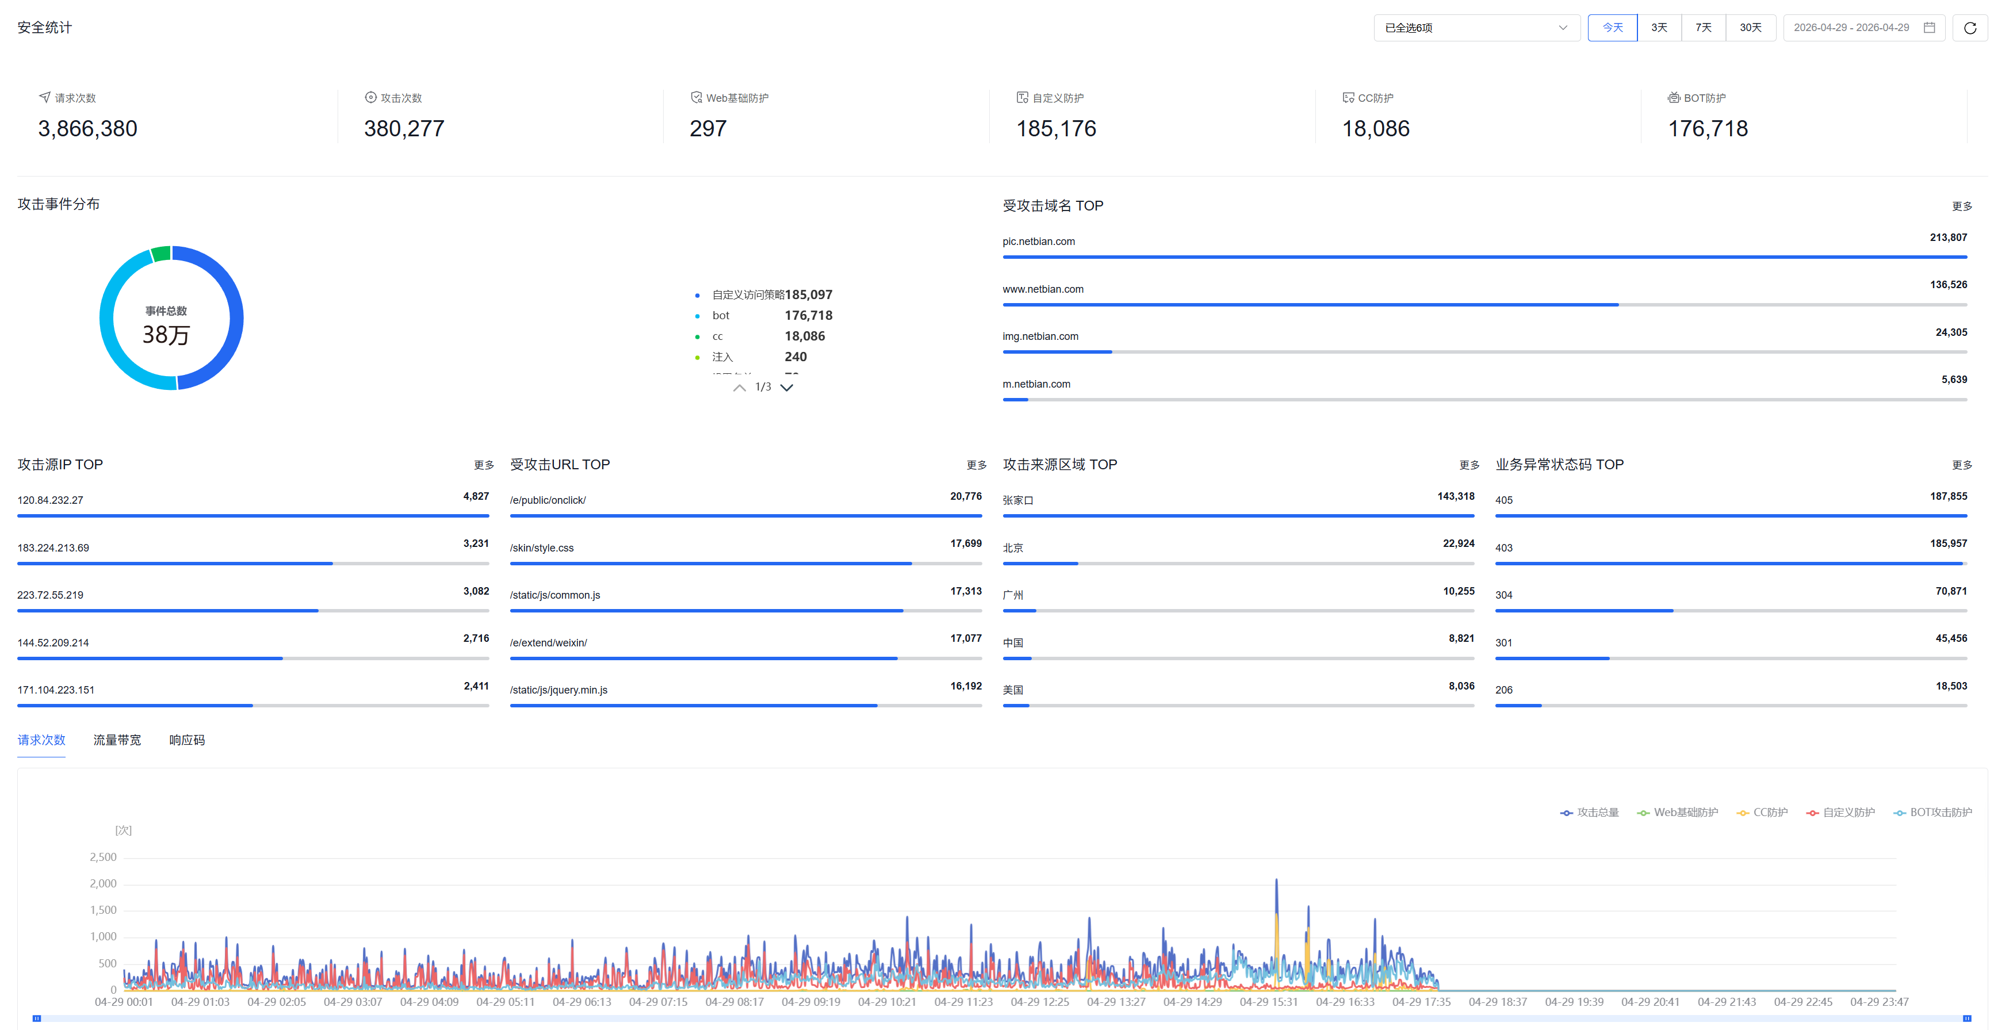The height and width of the screenshot is (1030, 1990).
Task: Select the 7天 time range button
Action: (1702, 28)
